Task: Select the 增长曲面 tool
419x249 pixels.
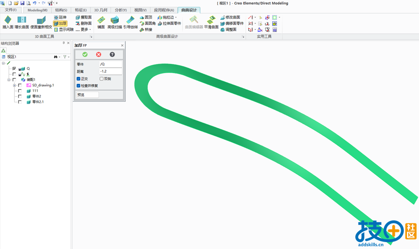Action: pyautogui.click(x=22, y=22)
